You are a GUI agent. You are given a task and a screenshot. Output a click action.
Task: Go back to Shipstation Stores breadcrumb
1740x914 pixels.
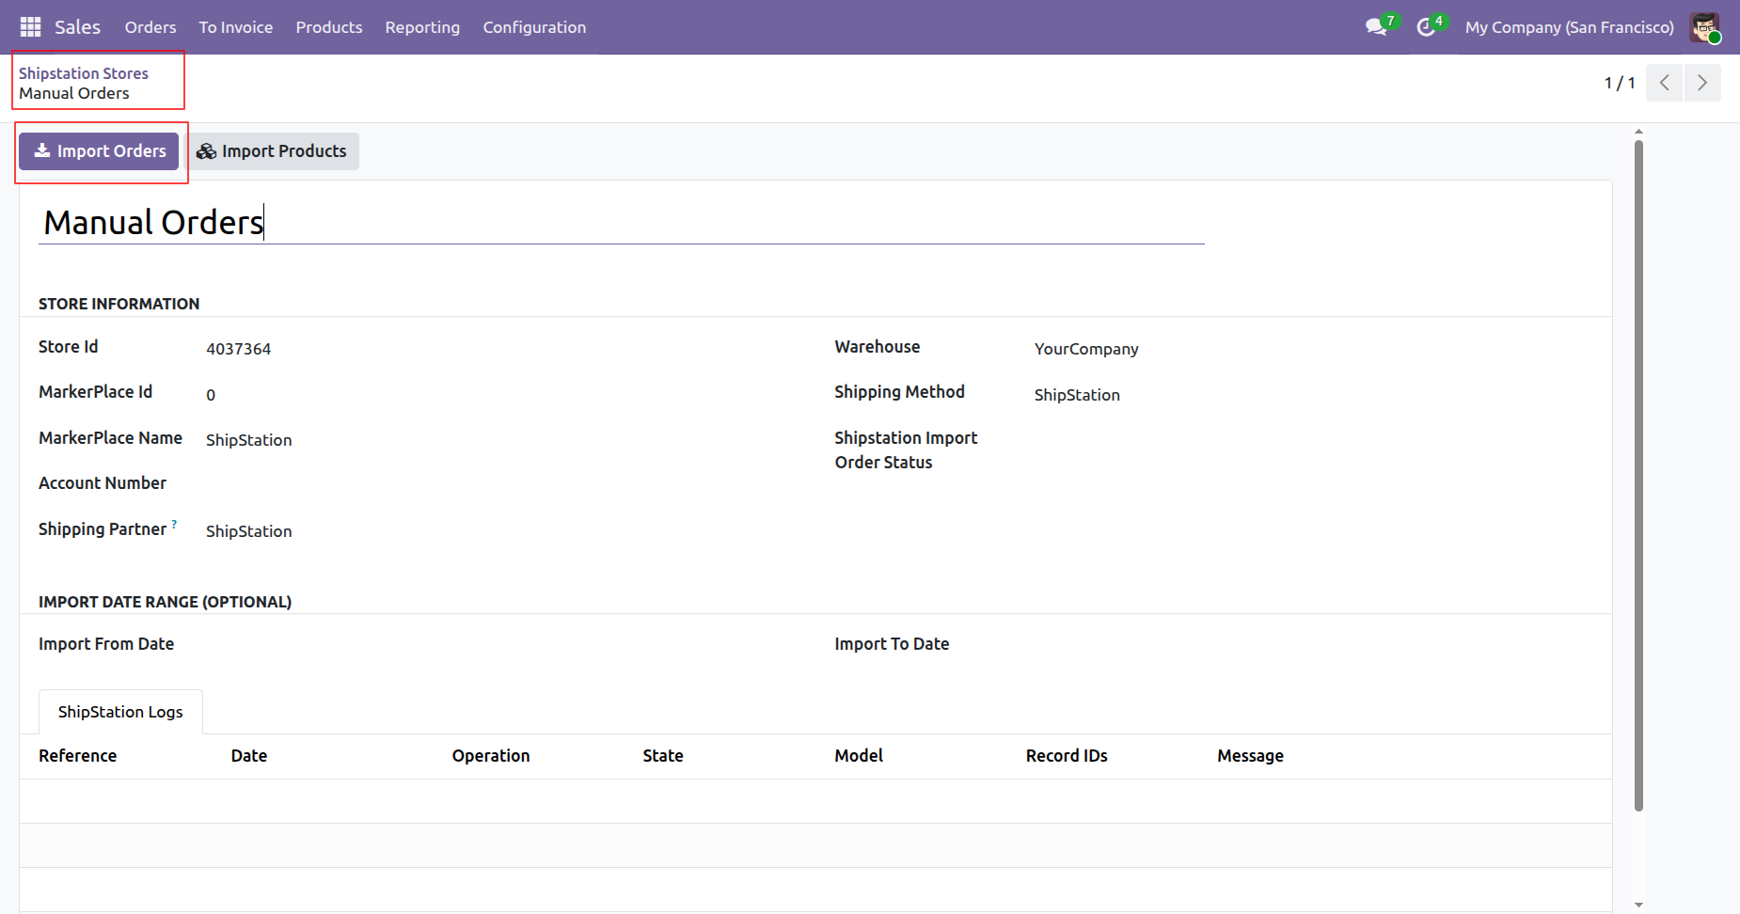[x=84, y=73]
